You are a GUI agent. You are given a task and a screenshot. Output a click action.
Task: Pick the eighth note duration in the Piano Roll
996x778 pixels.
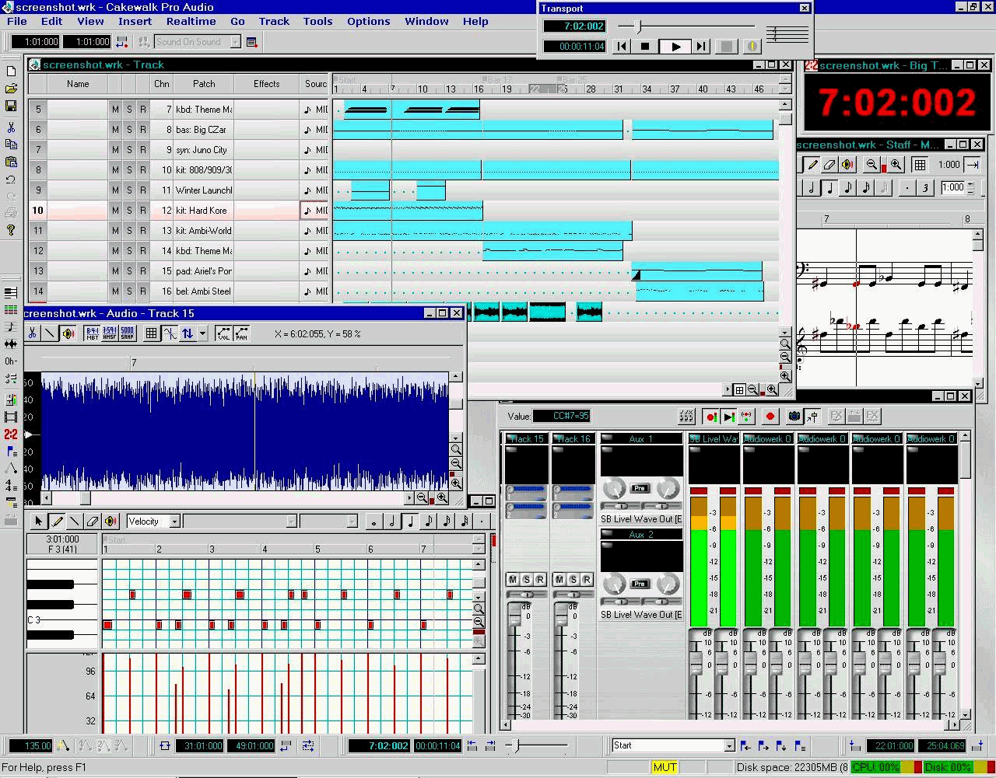[x=428, y=522]
